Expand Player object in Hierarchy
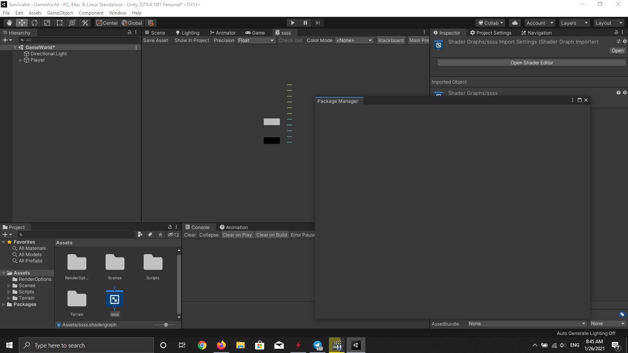Image resolution: width=628 pixels, height=353 pixels. [x=21, y=60]
